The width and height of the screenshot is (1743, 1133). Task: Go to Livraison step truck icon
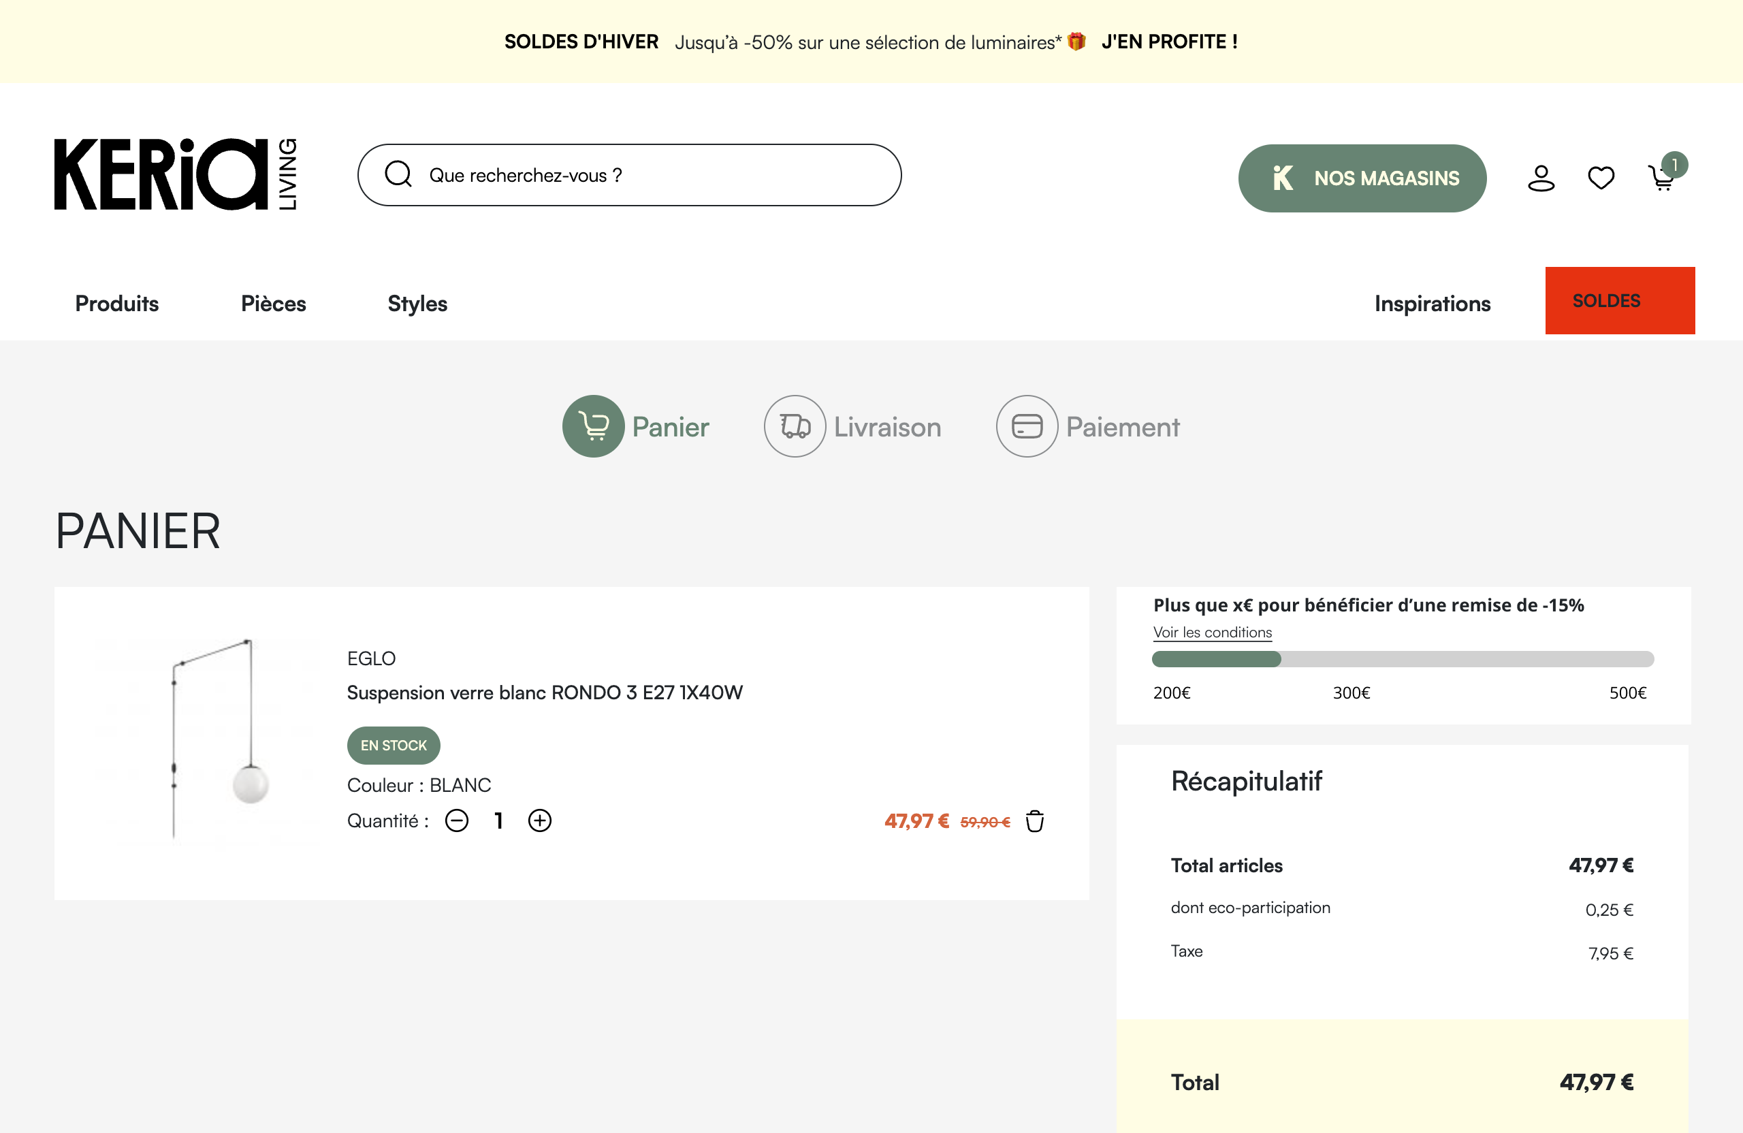coord(795,426)
